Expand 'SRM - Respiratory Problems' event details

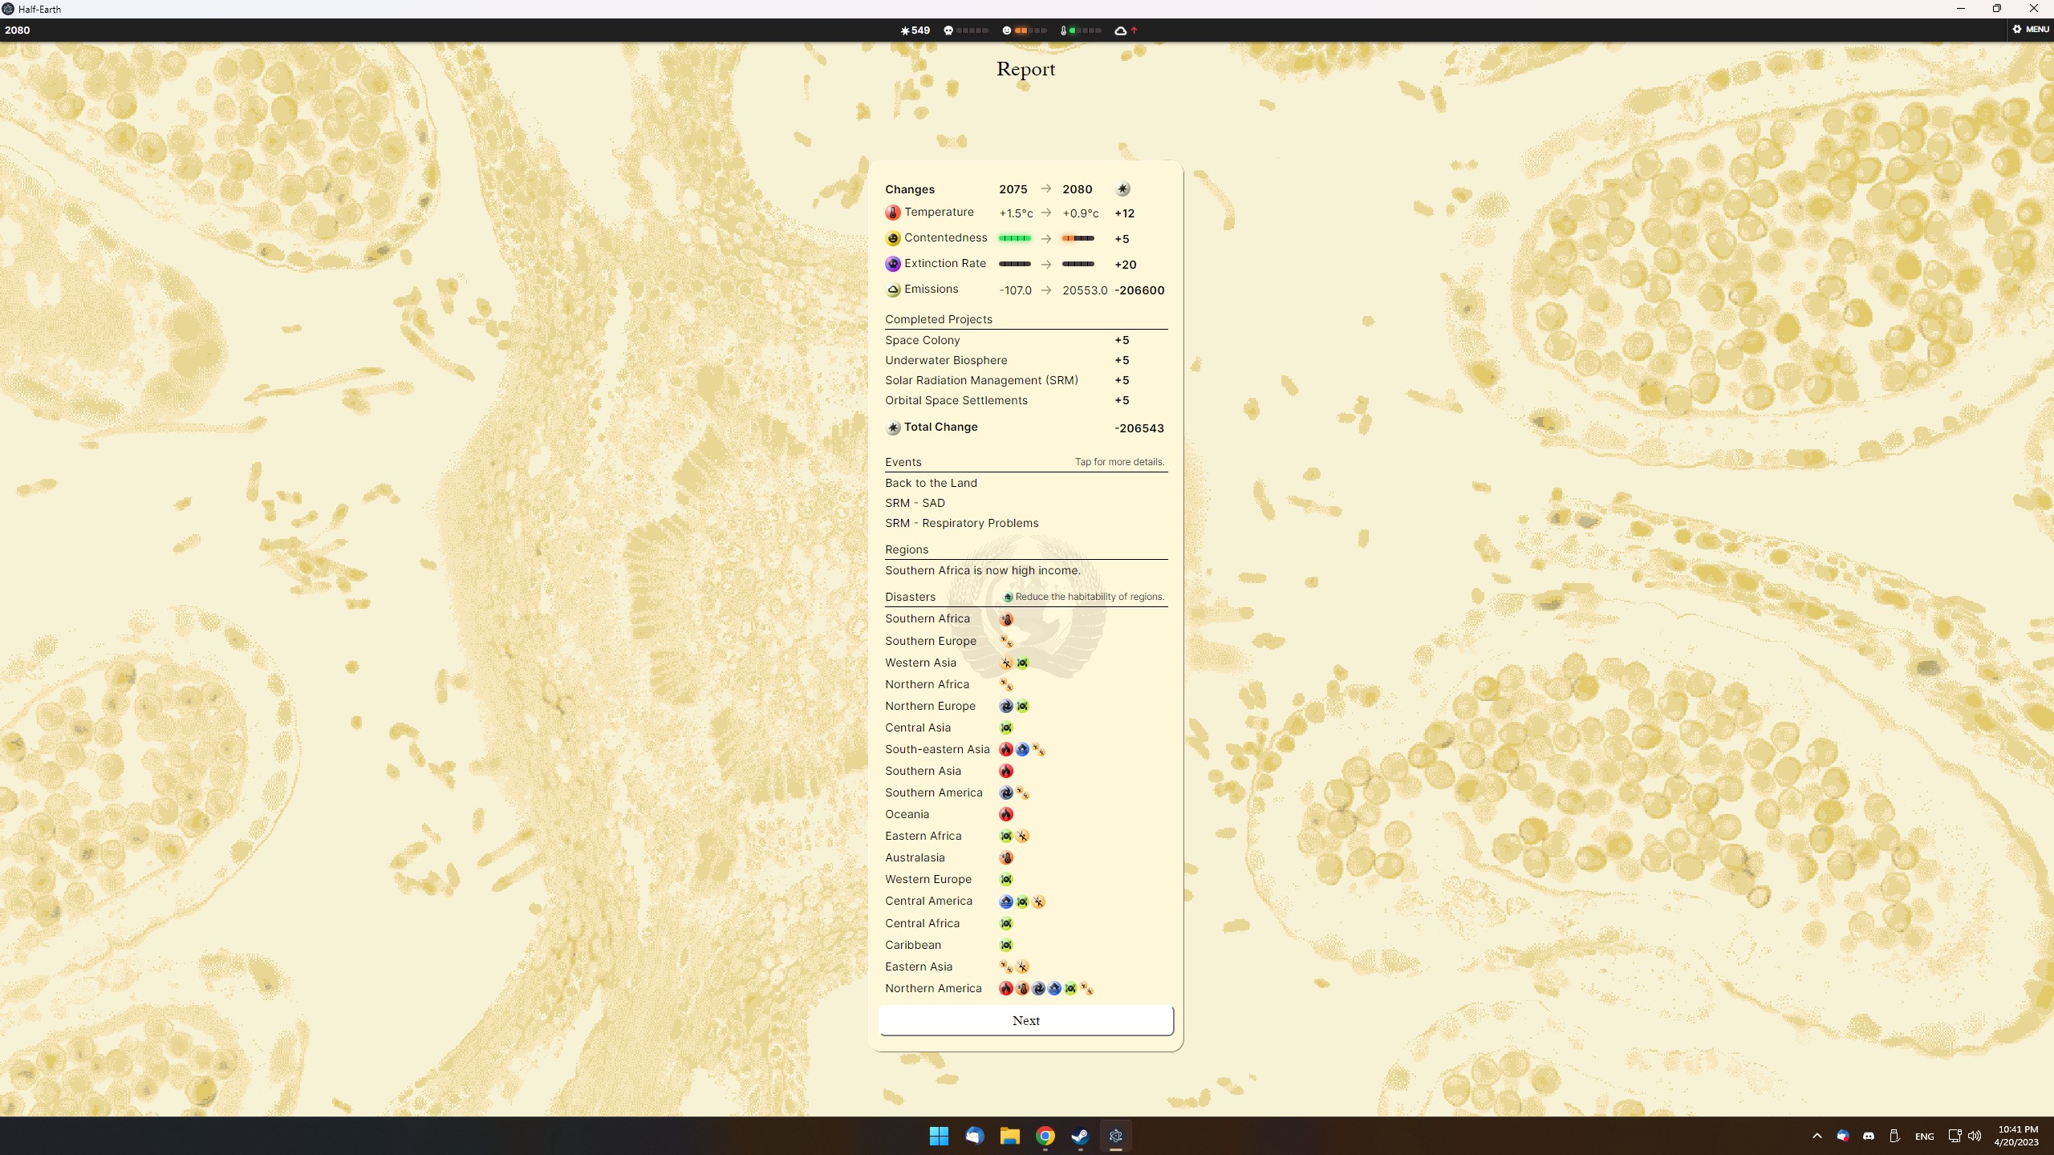click(x=961, y=523)
